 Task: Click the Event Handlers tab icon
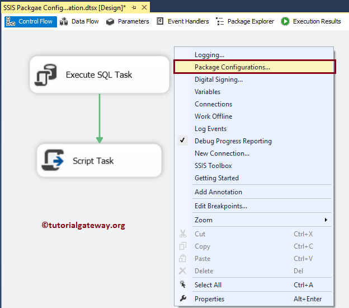[160, 21]
